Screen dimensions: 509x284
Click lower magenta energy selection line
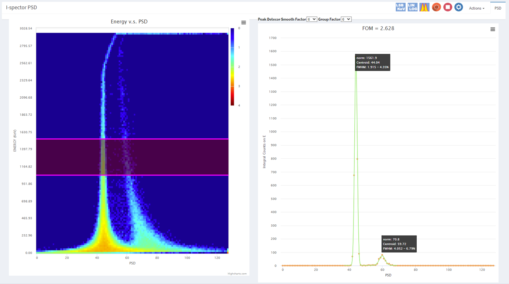[x=132, y=175]
